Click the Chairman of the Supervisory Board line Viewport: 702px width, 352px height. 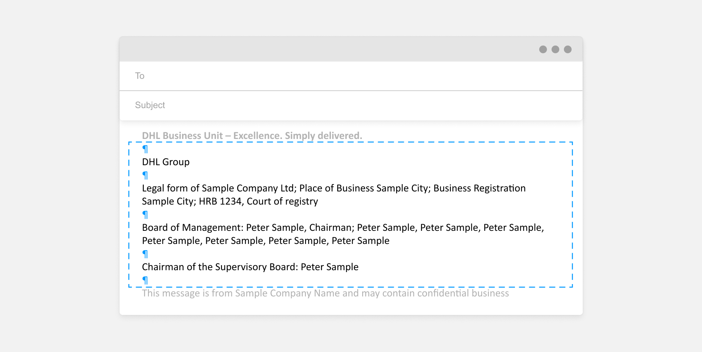250,267
